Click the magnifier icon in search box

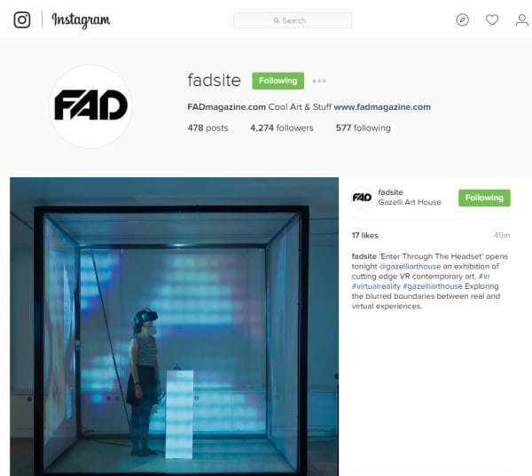[276, 20]
